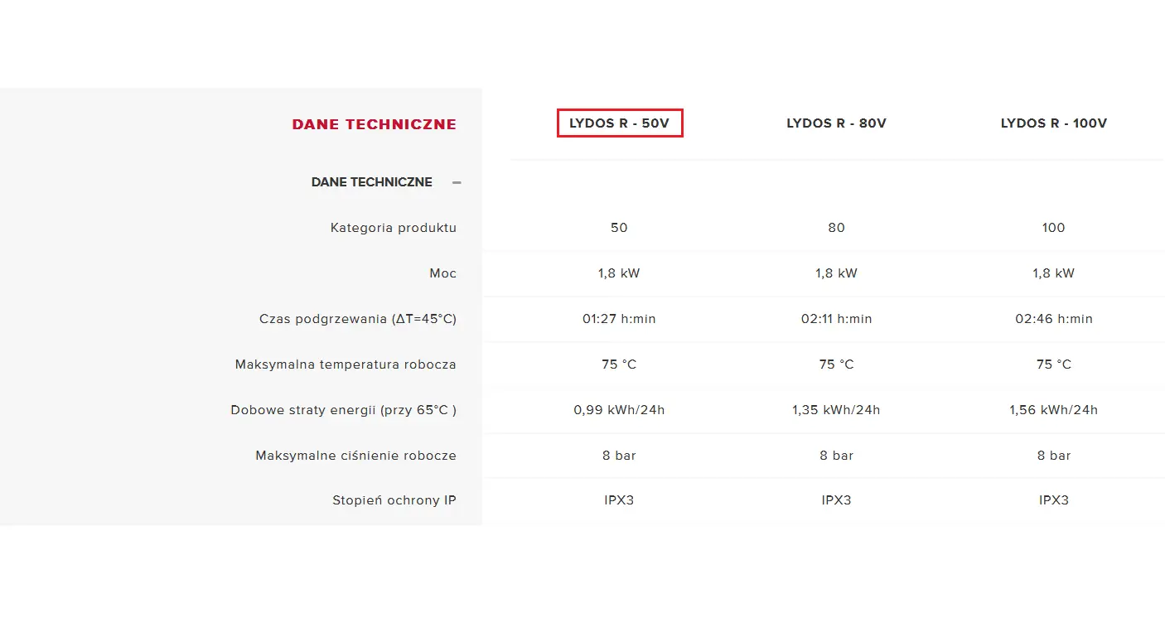
Task: Click the Maksymalne ciśnienie robocze label
Action: click(355, 456)
